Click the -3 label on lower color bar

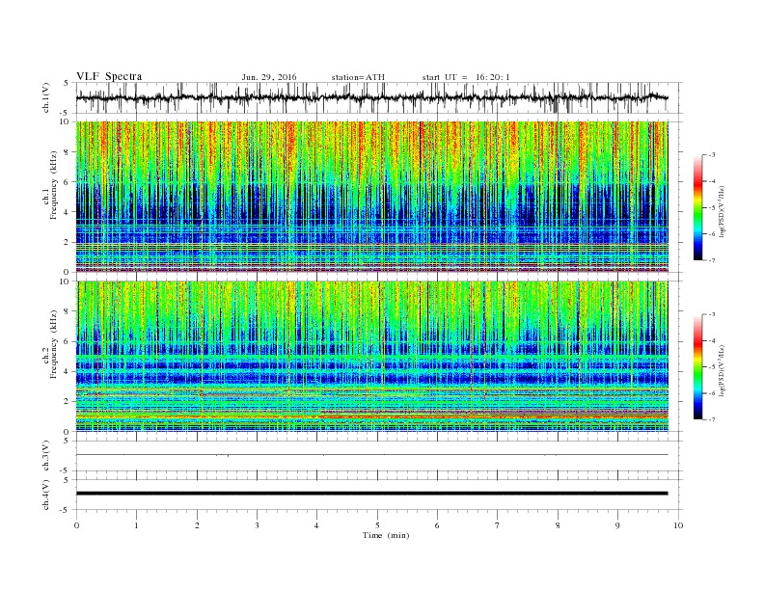click(711, 314)
